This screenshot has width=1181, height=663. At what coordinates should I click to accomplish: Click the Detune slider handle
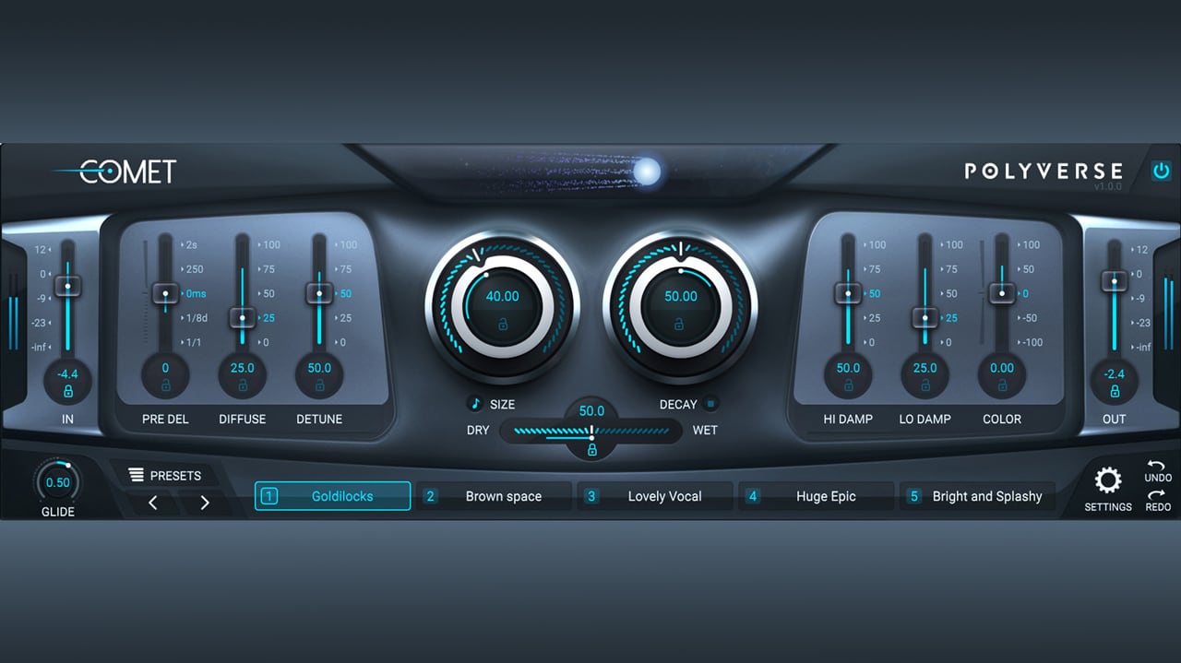point(319,293)
